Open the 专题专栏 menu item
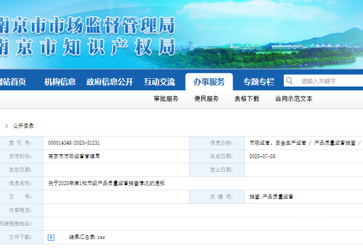The image size is (363, 249). (x=259, y=82)
